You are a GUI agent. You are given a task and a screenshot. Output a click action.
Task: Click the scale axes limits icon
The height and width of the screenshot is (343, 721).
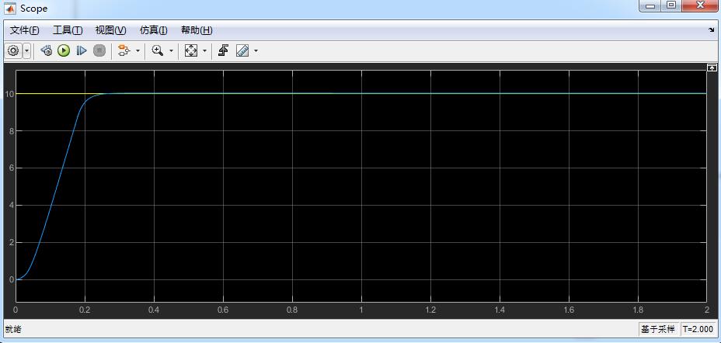pyautogui.click(x=191, y=50)
